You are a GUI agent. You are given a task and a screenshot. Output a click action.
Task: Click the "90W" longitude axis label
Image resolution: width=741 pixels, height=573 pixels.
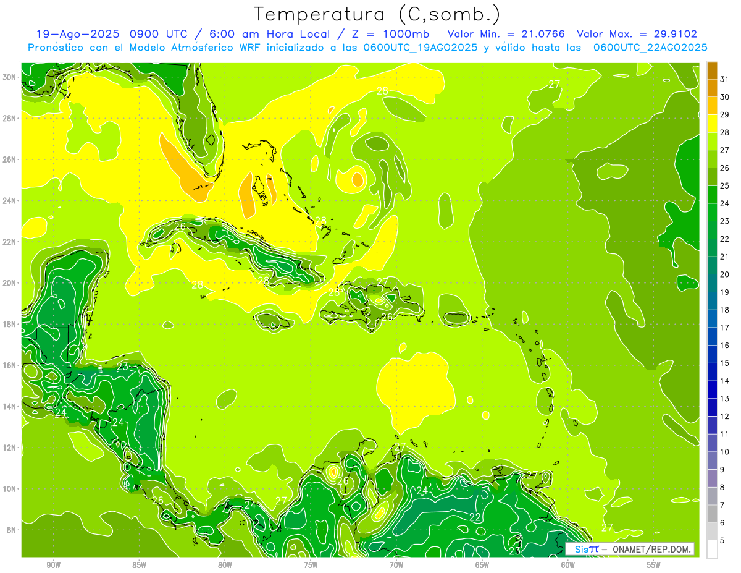[53, 565]
